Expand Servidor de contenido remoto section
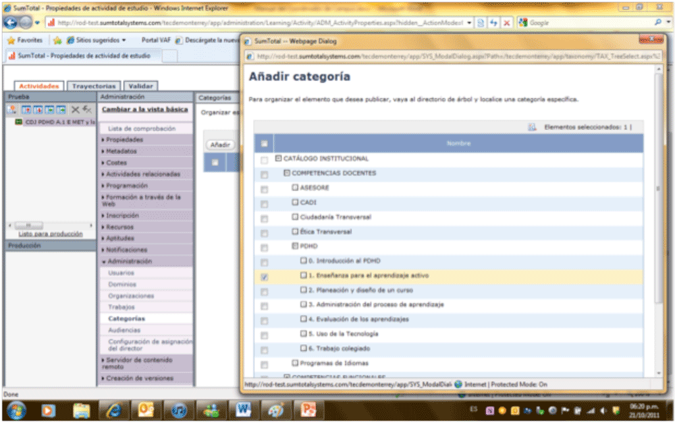This screenshot has height=423, width=675. pos(146,363)
